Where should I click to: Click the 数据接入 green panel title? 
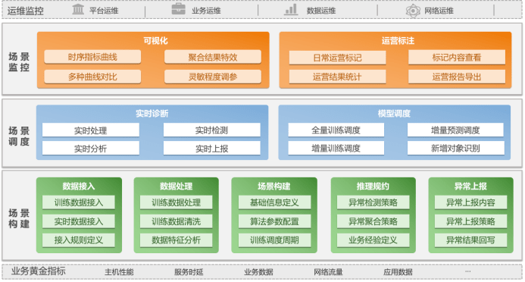click(x=79, y=186)
